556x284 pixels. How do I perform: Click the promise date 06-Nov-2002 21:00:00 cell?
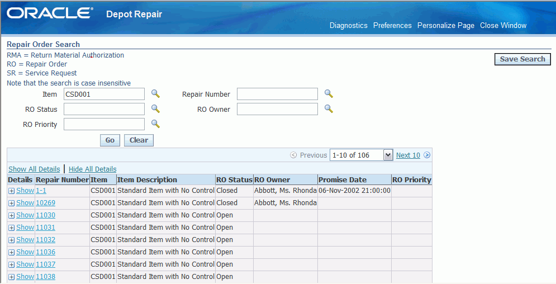(x=354, y=191)
